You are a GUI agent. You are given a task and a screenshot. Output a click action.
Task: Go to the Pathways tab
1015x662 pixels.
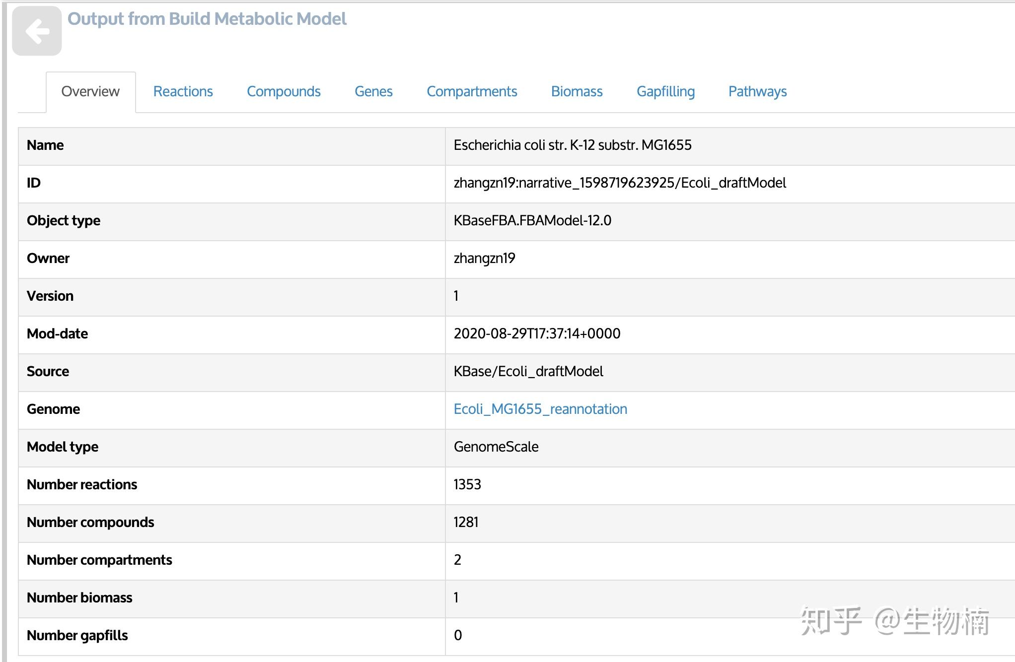(x=757, y=92)
